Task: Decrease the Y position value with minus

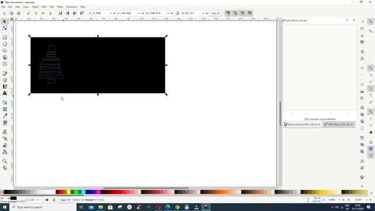Action: point(139,13)
